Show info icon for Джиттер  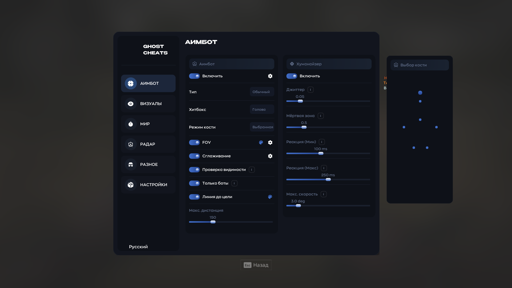tap(310, 90)
